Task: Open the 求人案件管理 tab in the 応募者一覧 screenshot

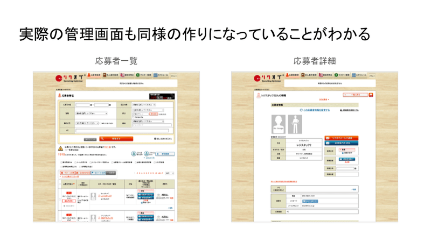Action: coord(110,75)
